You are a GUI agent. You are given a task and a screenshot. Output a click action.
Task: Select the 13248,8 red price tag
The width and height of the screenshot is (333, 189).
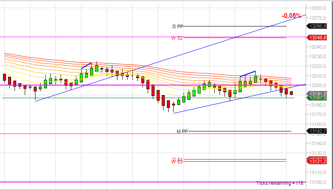(x=316, y=38)
